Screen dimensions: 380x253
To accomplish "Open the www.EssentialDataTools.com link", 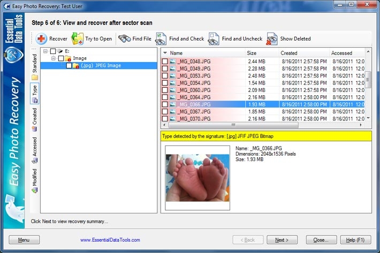I will 110,240.
